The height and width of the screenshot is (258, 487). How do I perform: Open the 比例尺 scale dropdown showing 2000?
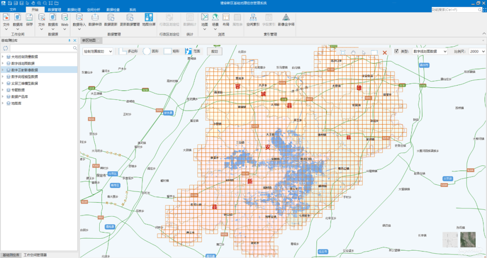pyautogui.click(x=476, y=51)
